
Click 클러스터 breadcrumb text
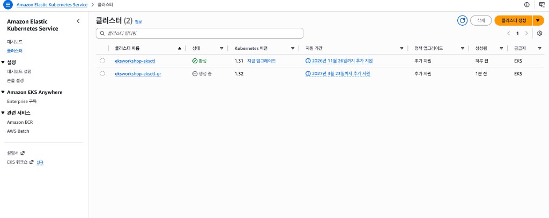point(106,5)
